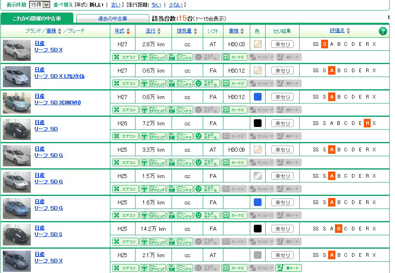Click パワーウィンドウ icon in the 14.2万 km row
This screenshot has height=273, width=395.
180,242
